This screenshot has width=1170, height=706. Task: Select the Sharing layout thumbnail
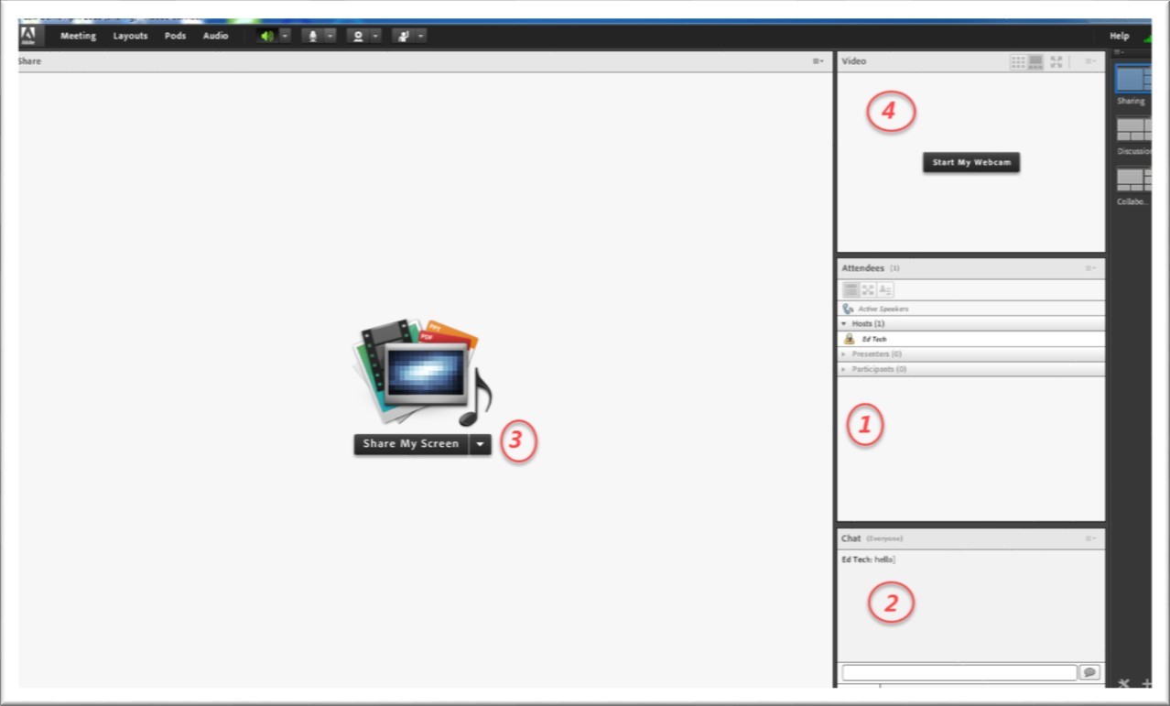(x=1133, y=78)
